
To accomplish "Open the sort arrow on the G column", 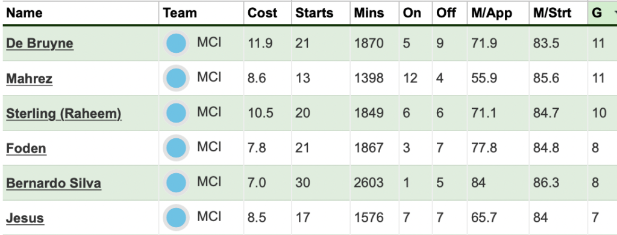I will (615, 13).
